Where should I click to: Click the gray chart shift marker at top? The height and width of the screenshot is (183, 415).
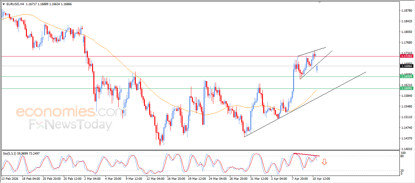tap(320, 2)
